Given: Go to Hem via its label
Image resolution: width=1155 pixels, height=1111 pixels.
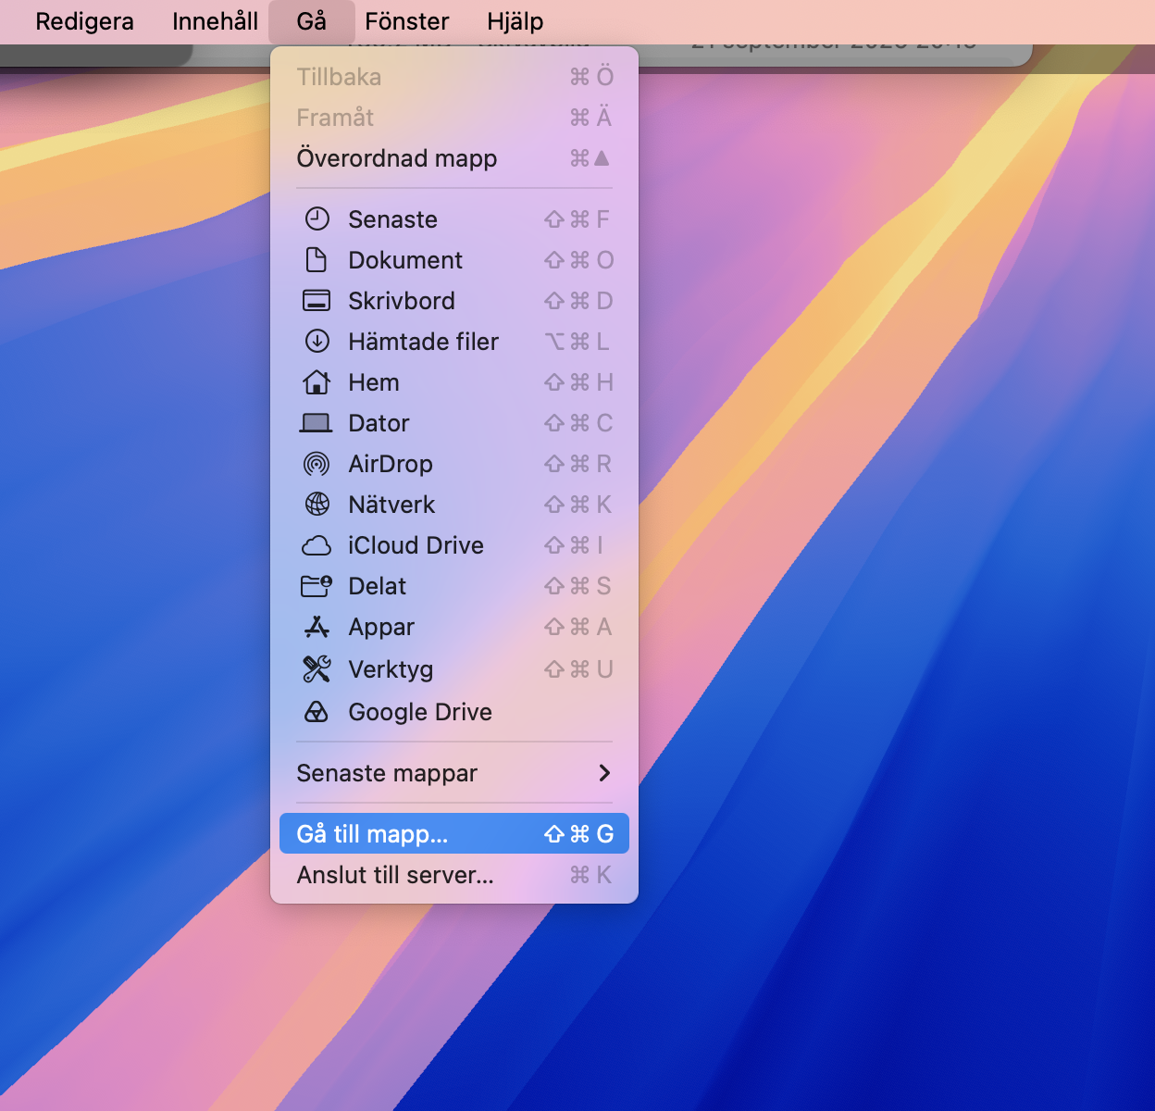Looking at the screenshot, I should coord(374,382).
